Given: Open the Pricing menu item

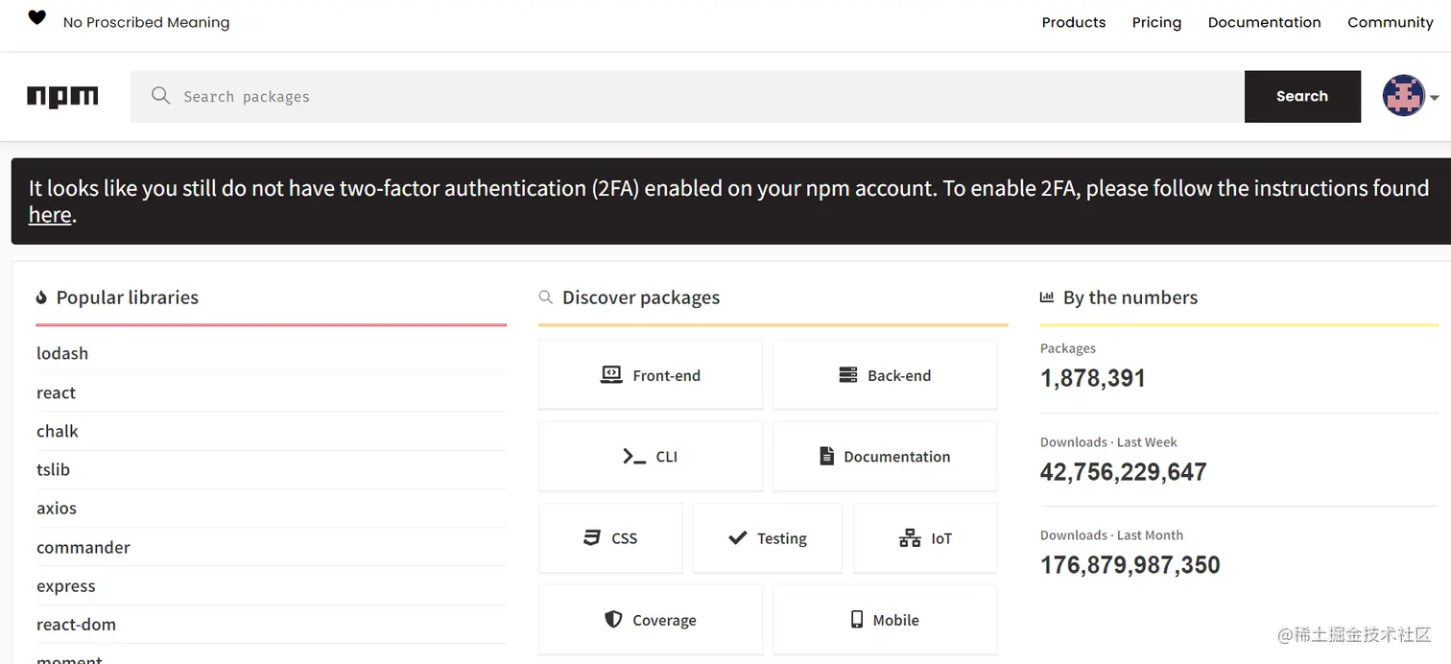Looking at the screenshot, I should click(1156, 22).
